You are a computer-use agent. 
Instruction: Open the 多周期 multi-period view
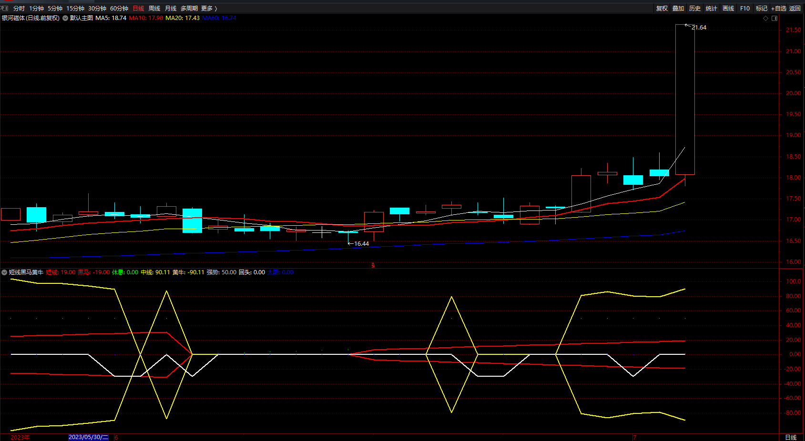[189, 9]
